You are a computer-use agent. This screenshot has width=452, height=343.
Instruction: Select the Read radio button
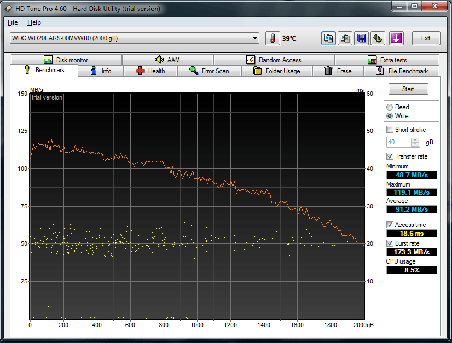click(x=390, y=107)
